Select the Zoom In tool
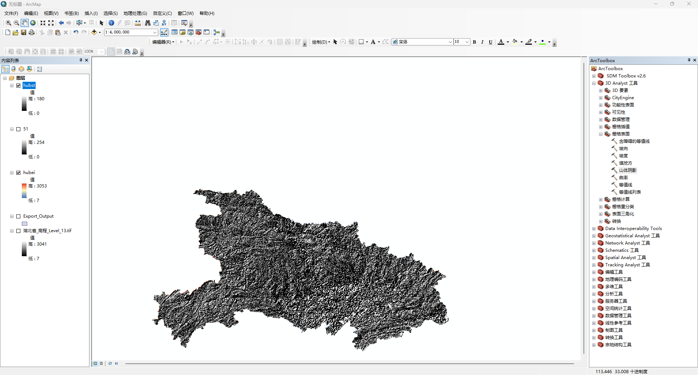The width and height of the screenshot is (698, 375). click(8, 23)
